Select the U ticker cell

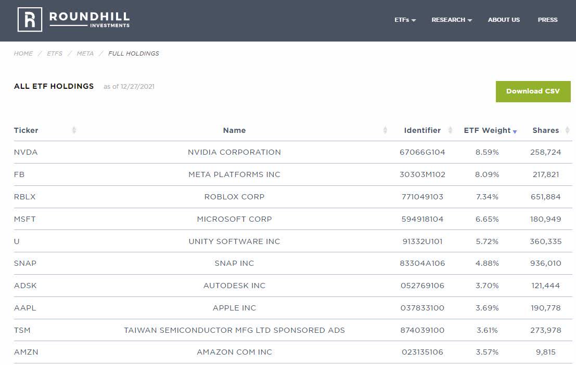click(17, 241)
